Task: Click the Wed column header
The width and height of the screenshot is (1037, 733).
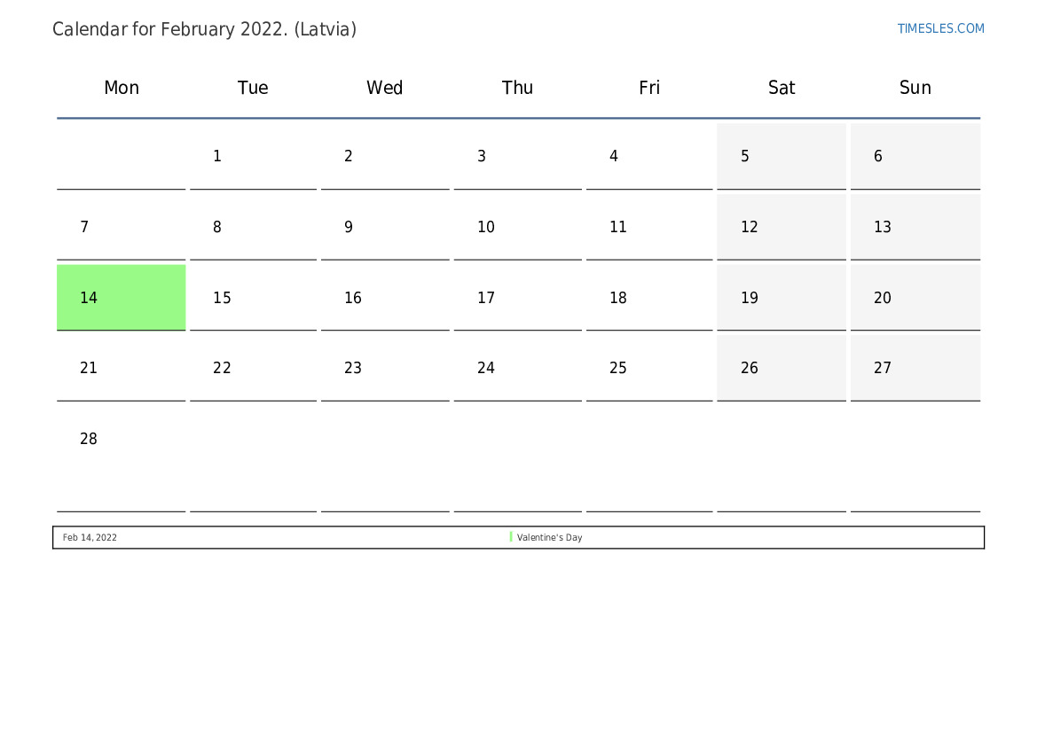Action: point(385,88)
